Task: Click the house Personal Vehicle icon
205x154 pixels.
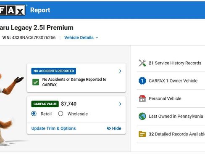Action: (x=142, y=98)
